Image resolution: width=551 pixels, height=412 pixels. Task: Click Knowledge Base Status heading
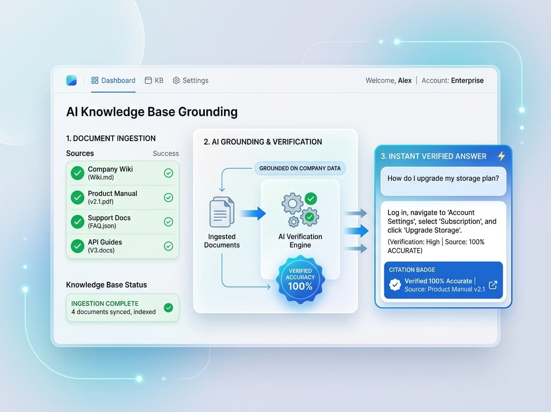[x=107, y=285]
